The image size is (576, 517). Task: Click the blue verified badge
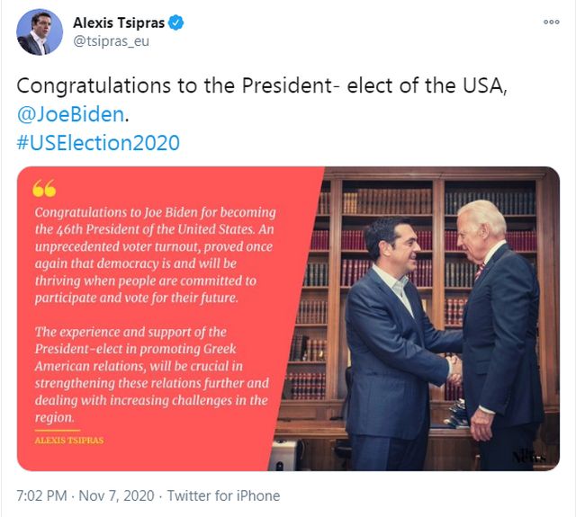176,22
